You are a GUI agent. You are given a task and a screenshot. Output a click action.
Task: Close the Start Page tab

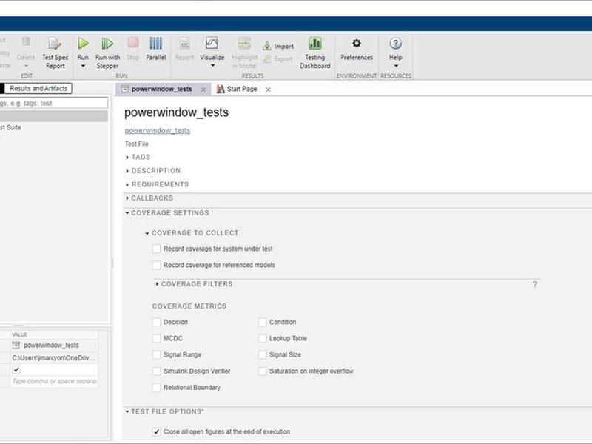[268, 90]
